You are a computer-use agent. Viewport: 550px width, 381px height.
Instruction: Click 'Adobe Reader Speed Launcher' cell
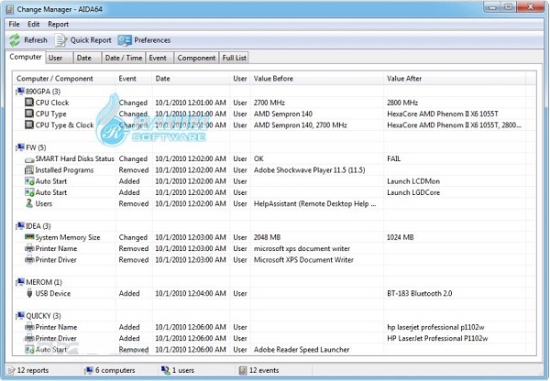(302, 350)
